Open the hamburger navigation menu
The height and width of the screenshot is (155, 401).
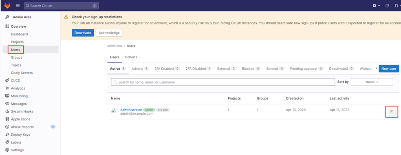(18, 6)
